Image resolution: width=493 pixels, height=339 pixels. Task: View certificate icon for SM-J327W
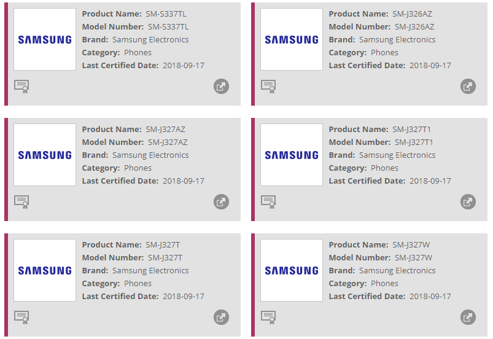268,317
